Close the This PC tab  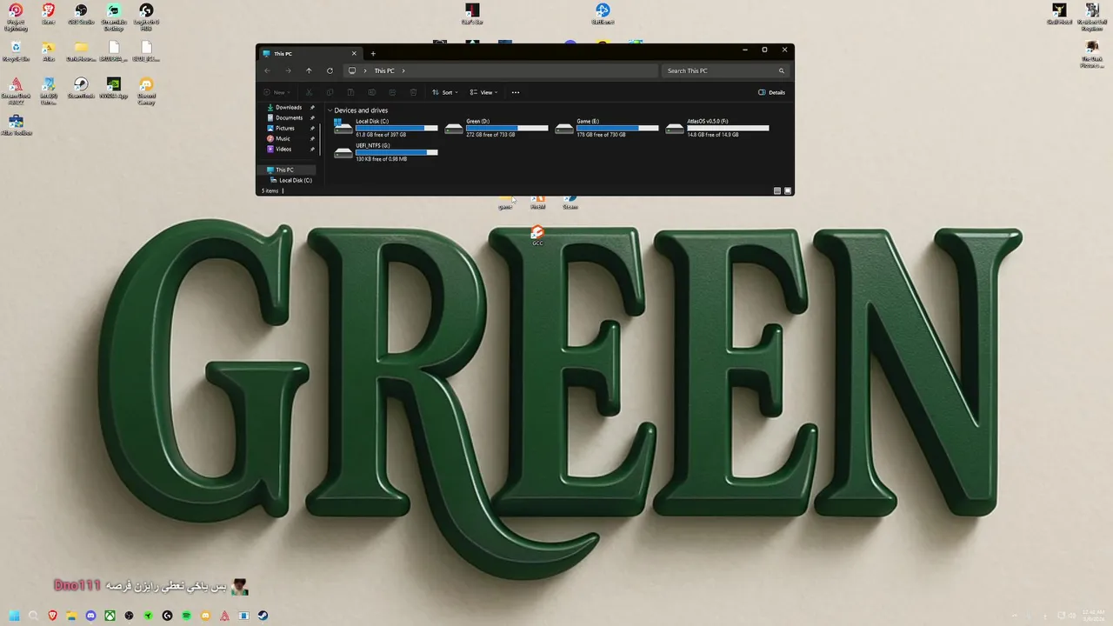pyautogui.click(x=354, y=54)
